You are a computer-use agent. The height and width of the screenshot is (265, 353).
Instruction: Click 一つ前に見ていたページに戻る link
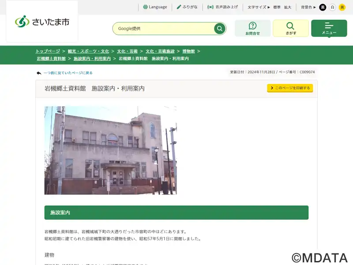pyautogui.click(x=68, y=73)
